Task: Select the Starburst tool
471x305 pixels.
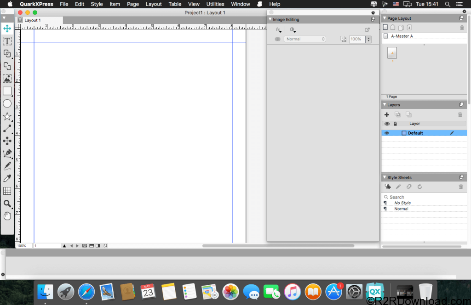Action: point(7,116)
